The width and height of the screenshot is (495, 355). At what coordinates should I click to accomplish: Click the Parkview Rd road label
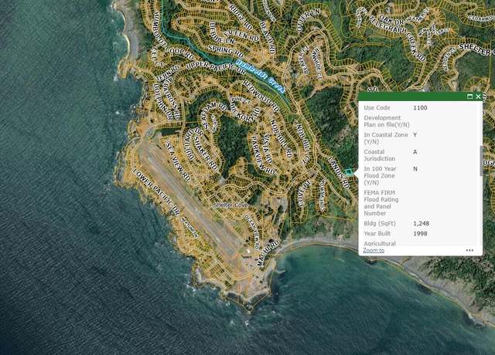(263, 155)
